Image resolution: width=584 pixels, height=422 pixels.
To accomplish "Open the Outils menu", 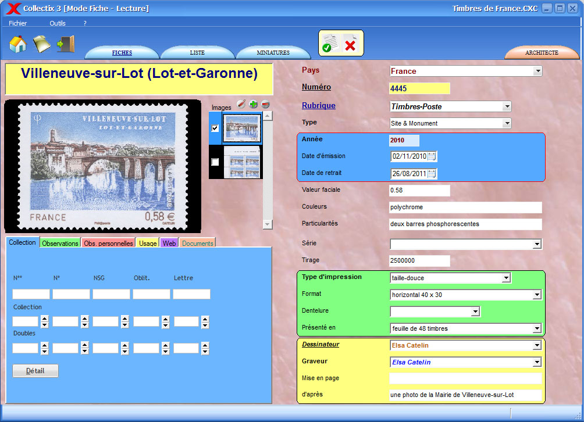I will click(58, 23).
